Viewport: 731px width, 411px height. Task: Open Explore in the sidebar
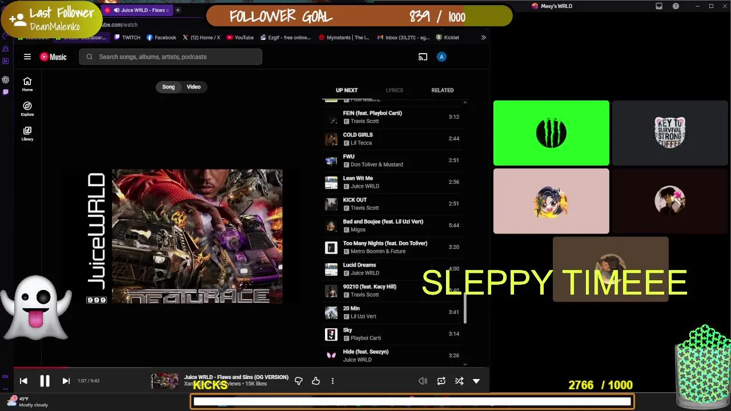[27, 108]
